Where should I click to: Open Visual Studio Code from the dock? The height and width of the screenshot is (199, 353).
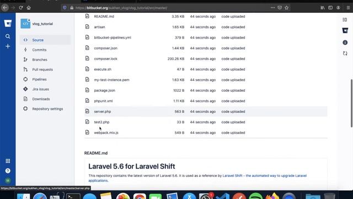pyautogui.click(x=222, y=196)
